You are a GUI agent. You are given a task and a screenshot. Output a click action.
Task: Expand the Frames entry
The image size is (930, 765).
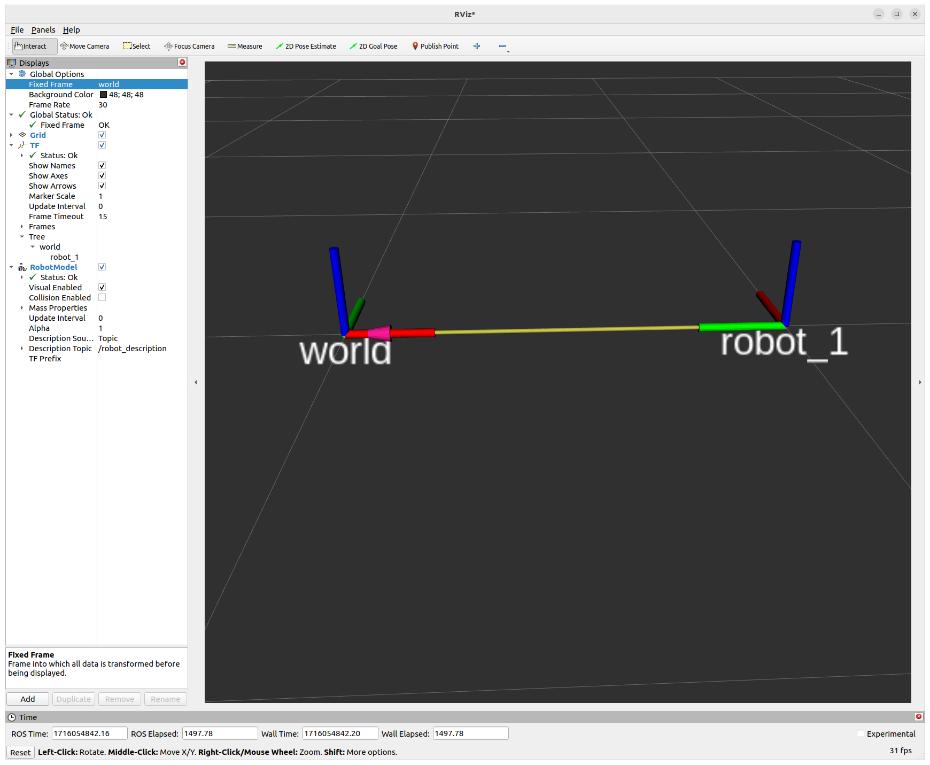22,226
